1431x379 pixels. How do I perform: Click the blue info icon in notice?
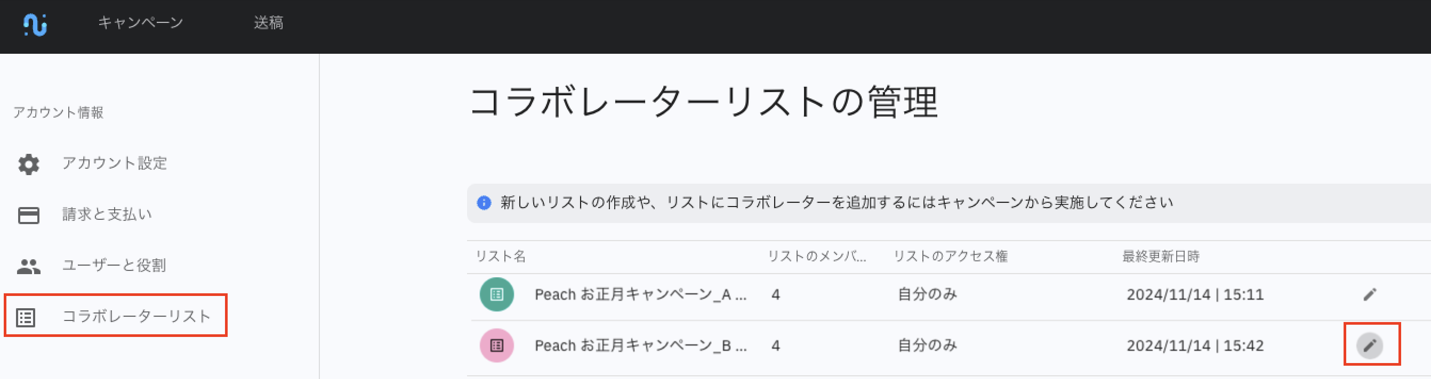pos(484,203)
